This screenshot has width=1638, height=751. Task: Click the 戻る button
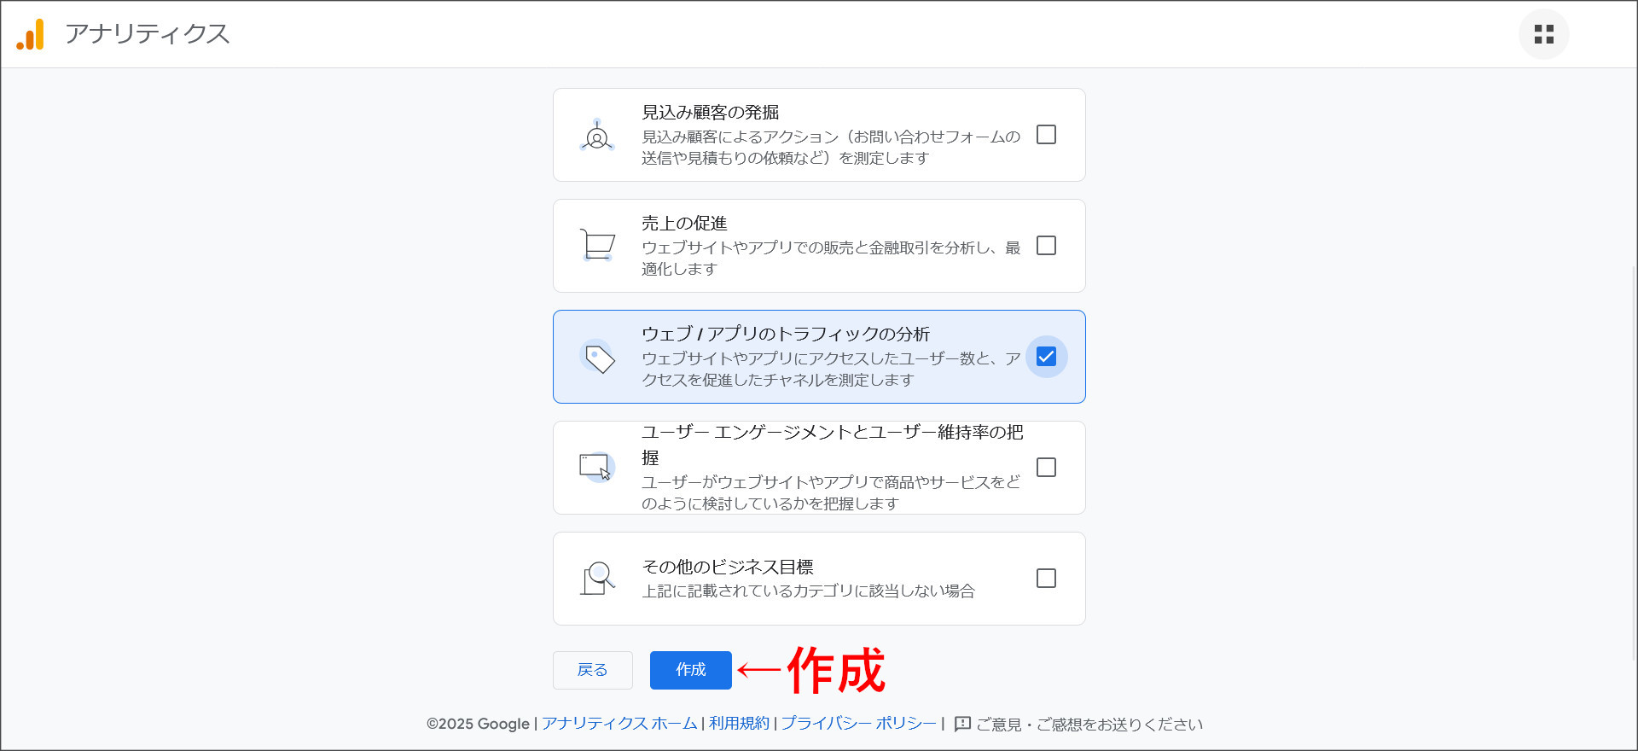(593, 670)
